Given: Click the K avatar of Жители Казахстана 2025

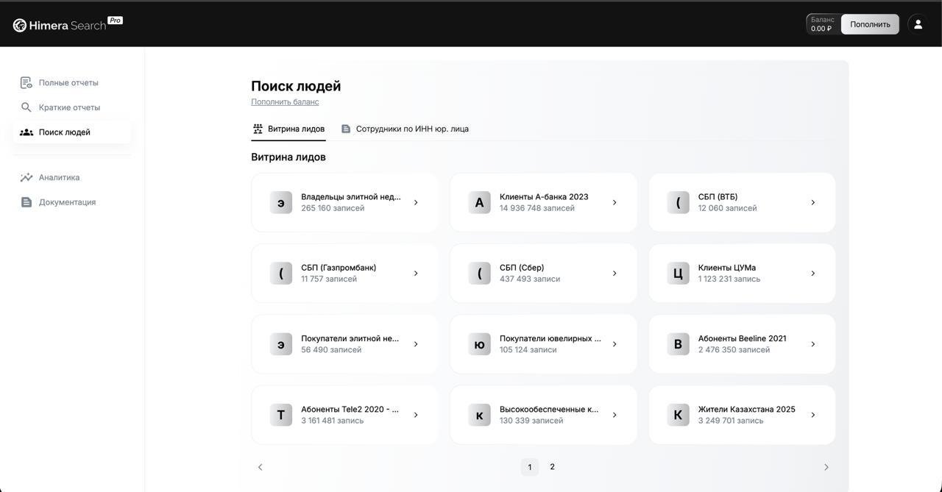Looking at the screenshot, I should (x=678, y=415).
